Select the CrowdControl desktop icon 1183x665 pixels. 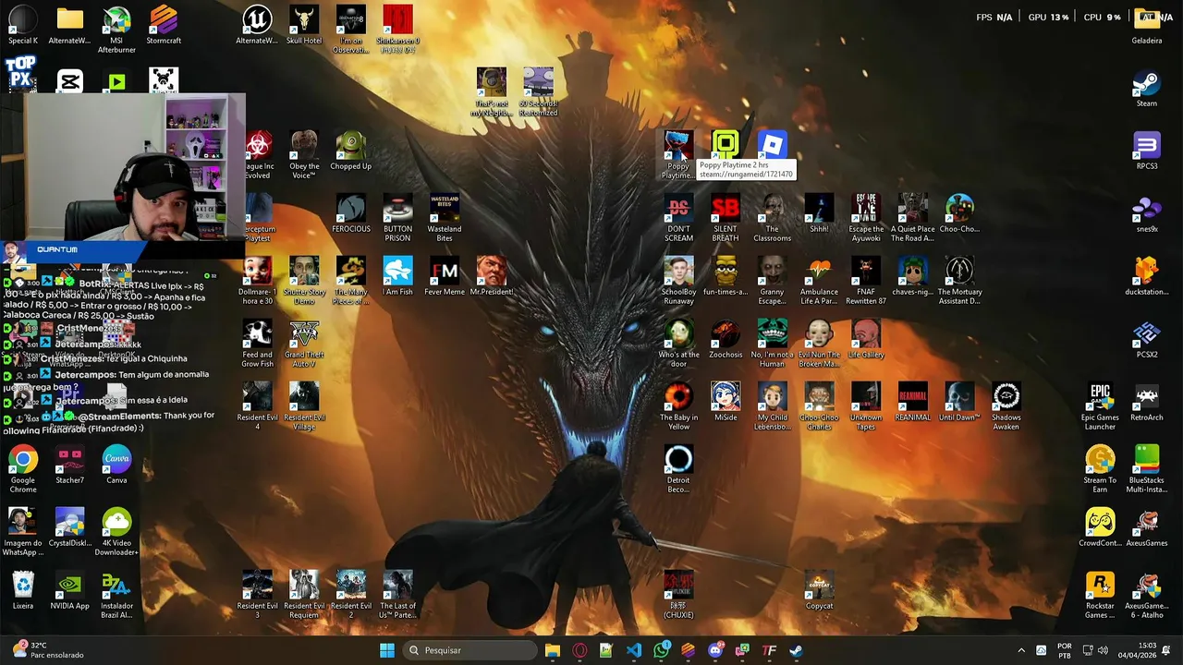pyautogui.click(x=1100, y=528)
